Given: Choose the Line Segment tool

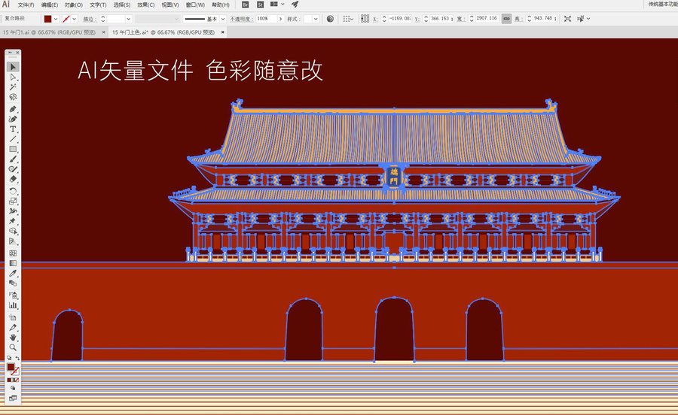Looking at the screenshot, I should tap(13, 139).
